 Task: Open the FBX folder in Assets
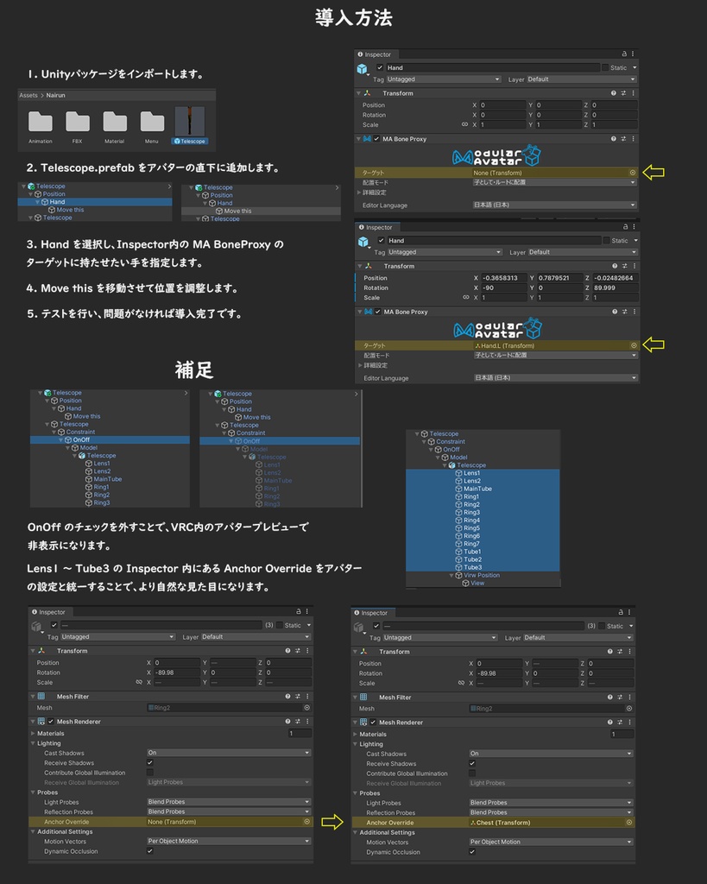coord(77,122)
